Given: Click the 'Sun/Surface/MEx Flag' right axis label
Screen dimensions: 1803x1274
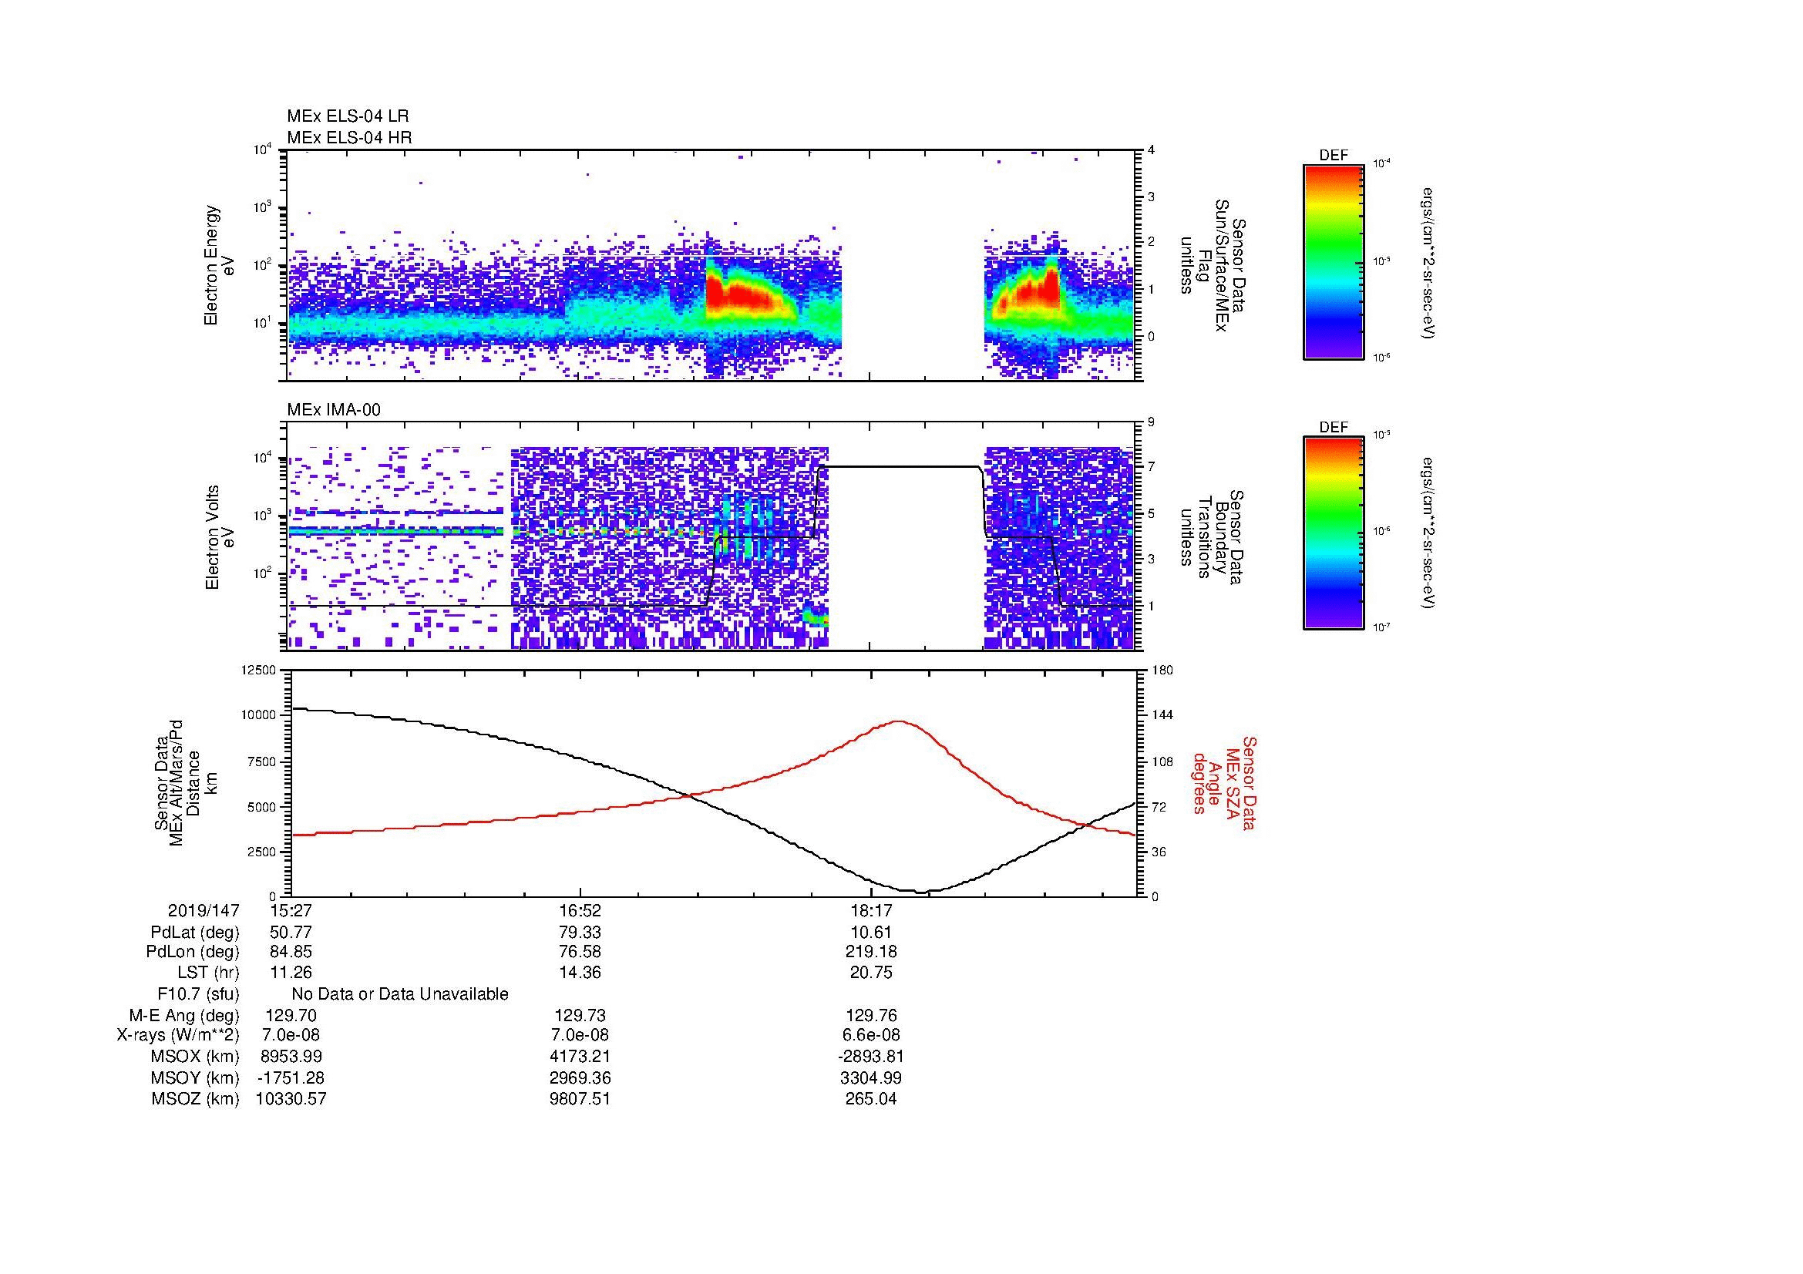Looking at the screenshot, I should tap(1213, 265).
